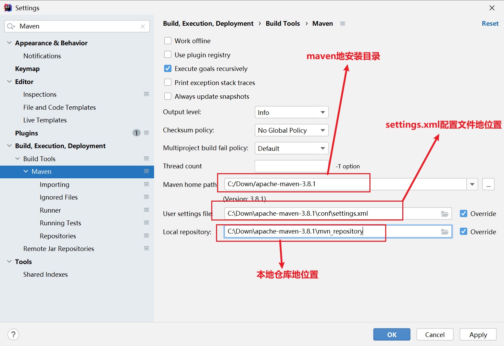Collapse the Tools section
The image size is (504, 346).
pyautogui.click(x=9, y=261)
